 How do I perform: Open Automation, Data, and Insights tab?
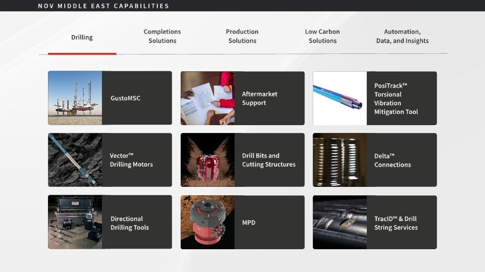(402, 36)
